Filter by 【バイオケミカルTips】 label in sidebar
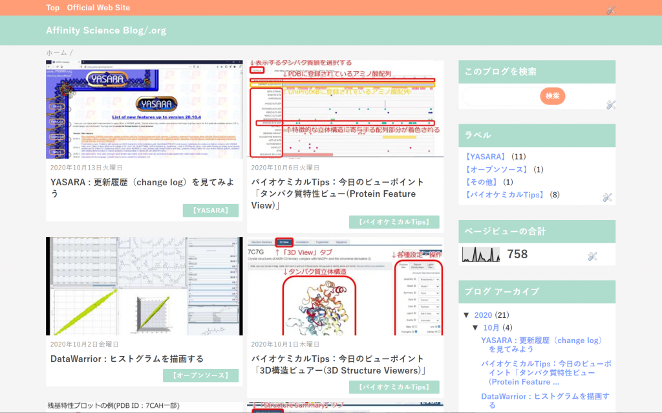Screen dimensions: 662x413 504,195
